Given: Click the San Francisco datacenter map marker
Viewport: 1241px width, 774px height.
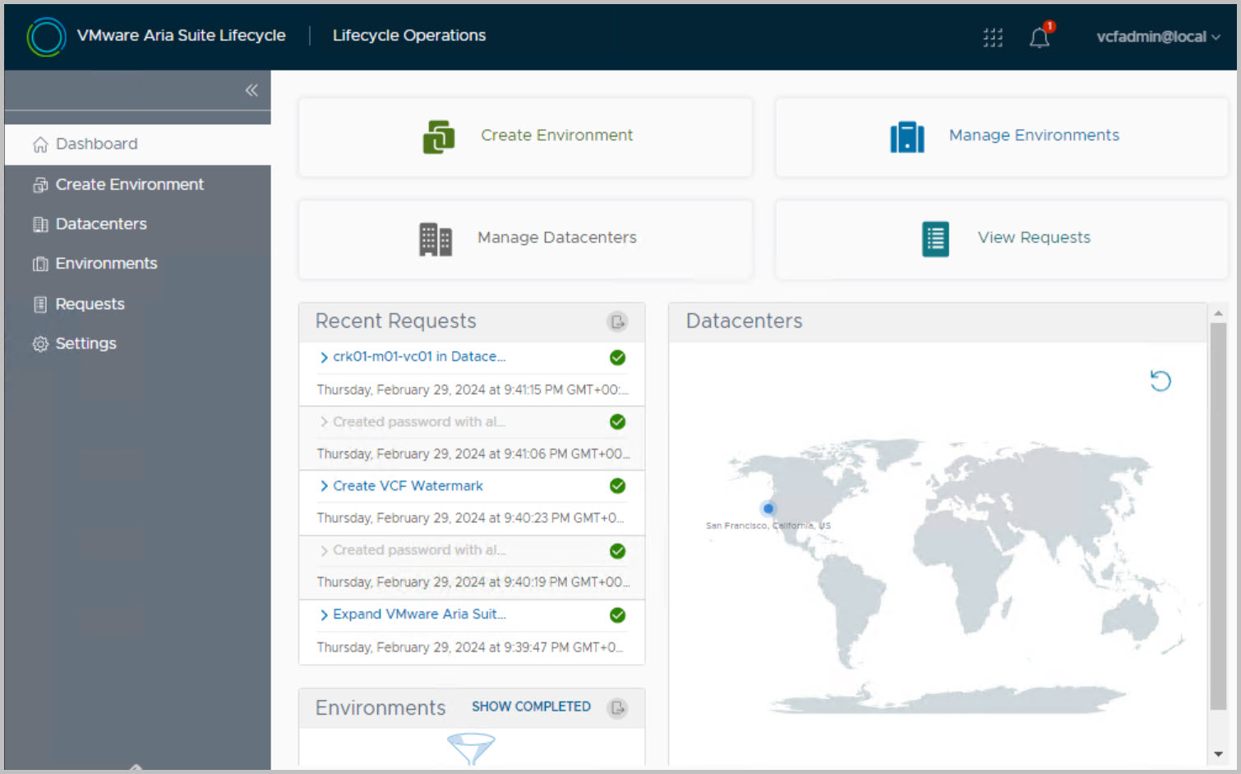Looking at the screenshot, I should tap(768, 509).
